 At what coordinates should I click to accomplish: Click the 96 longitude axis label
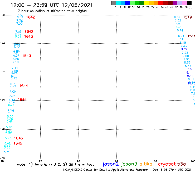pyautogui.click(x=78, y=161)
